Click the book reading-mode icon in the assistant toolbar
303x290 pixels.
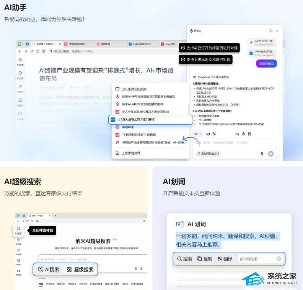(x=208, y=134)
